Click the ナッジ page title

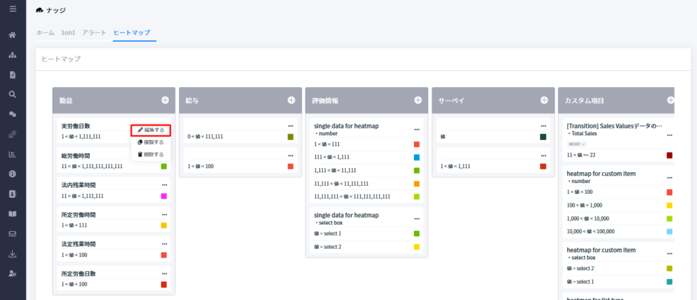[x=56, y=10]
